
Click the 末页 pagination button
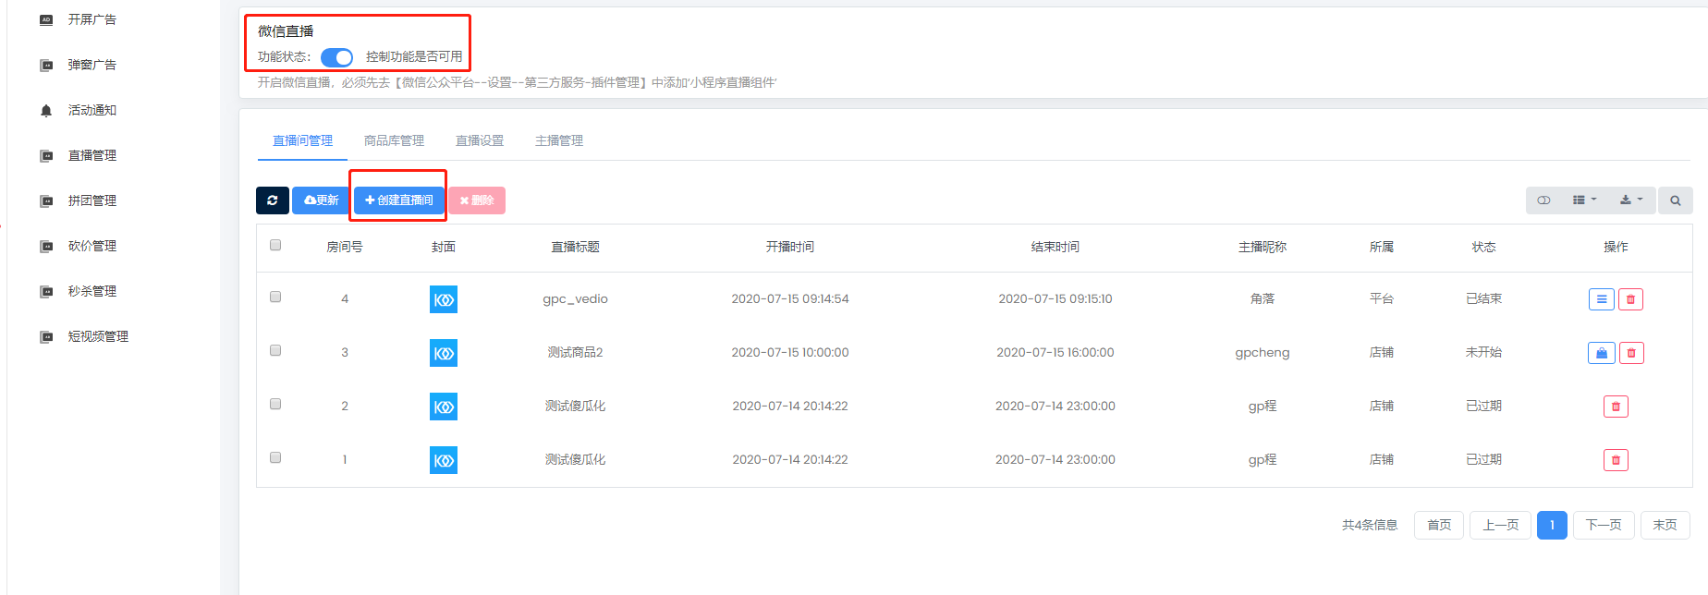click(1665, 525)
